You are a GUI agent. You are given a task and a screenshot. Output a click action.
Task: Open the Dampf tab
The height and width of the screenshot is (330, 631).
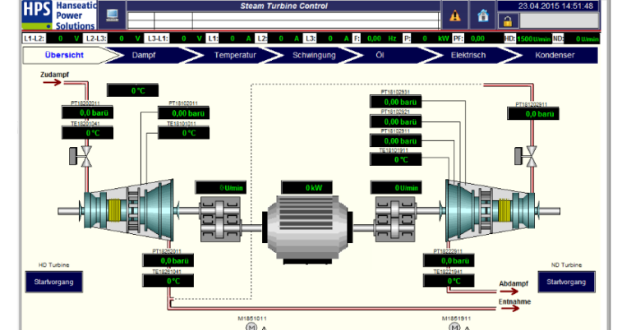pyautogui.click(x=145, y=56)
